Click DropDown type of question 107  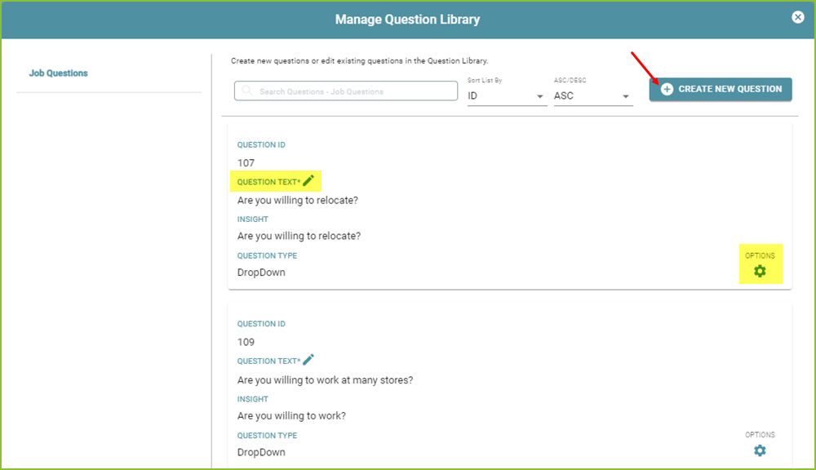click(x=261, y=273)
